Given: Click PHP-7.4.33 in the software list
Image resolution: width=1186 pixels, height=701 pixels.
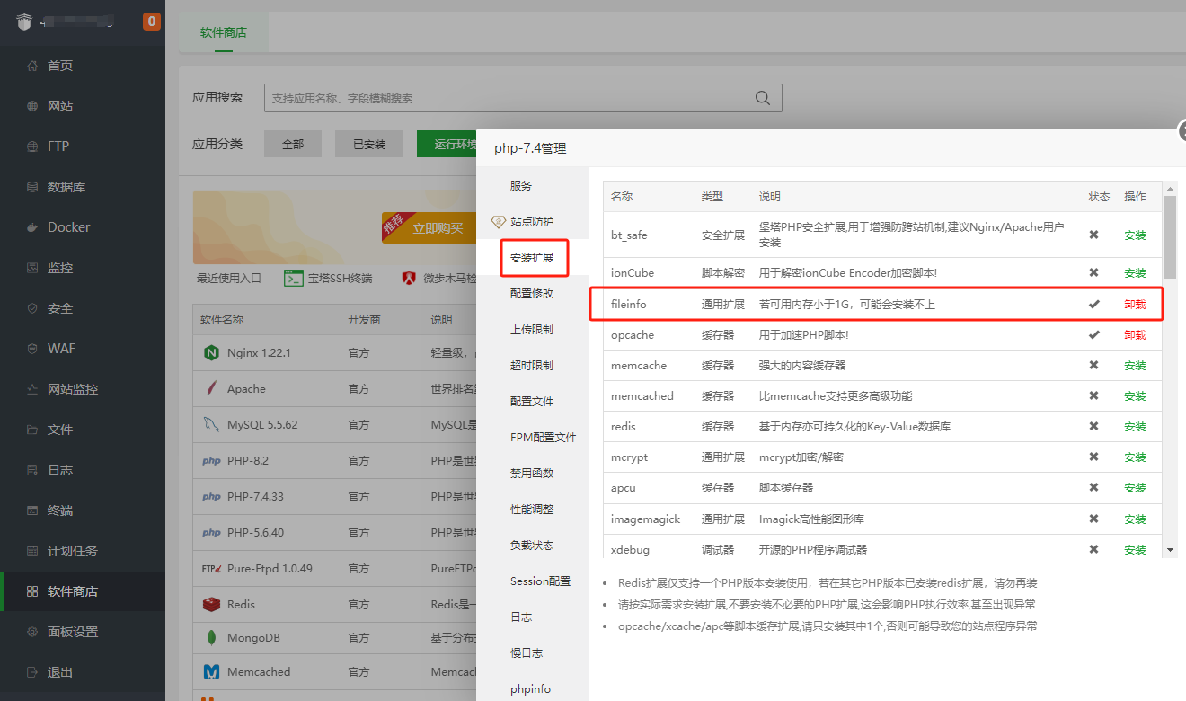Looking at the screenshot, I should (x=255, y=496).
